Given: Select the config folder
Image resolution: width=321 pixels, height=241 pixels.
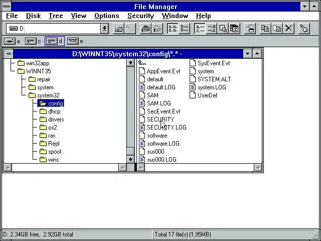Looking at the screenshot, I should click(x=51, y=103).
